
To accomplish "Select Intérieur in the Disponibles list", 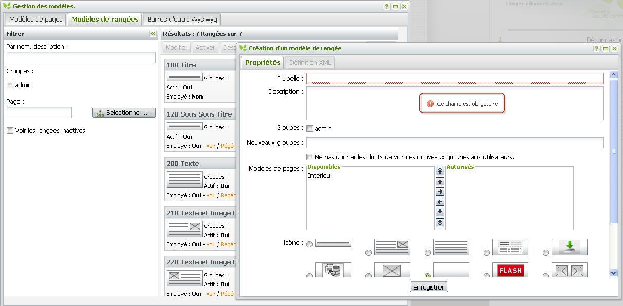I will 320,176.
